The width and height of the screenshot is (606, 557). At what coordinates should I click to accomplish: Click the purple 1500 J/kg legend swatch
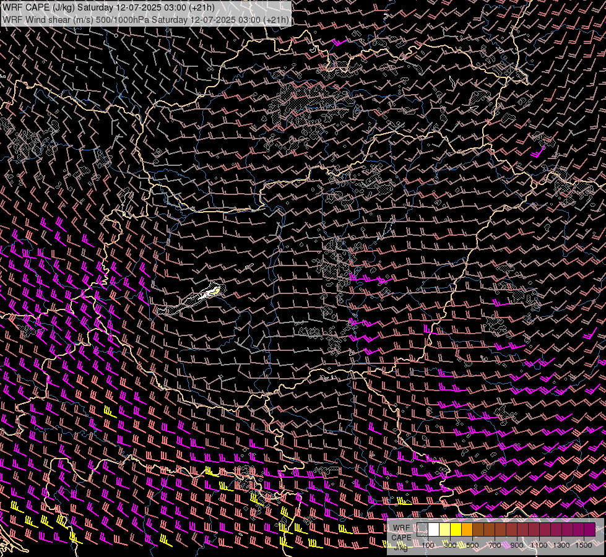click(x=590, y=530)
